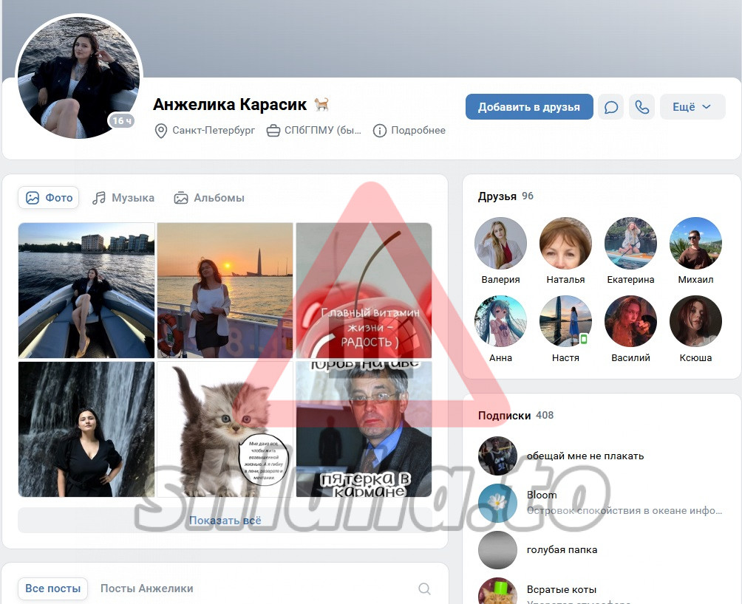This screenshot has height=604, width=742.
Task: Click голубая папка gray avatar
Action: coord(497,549)
